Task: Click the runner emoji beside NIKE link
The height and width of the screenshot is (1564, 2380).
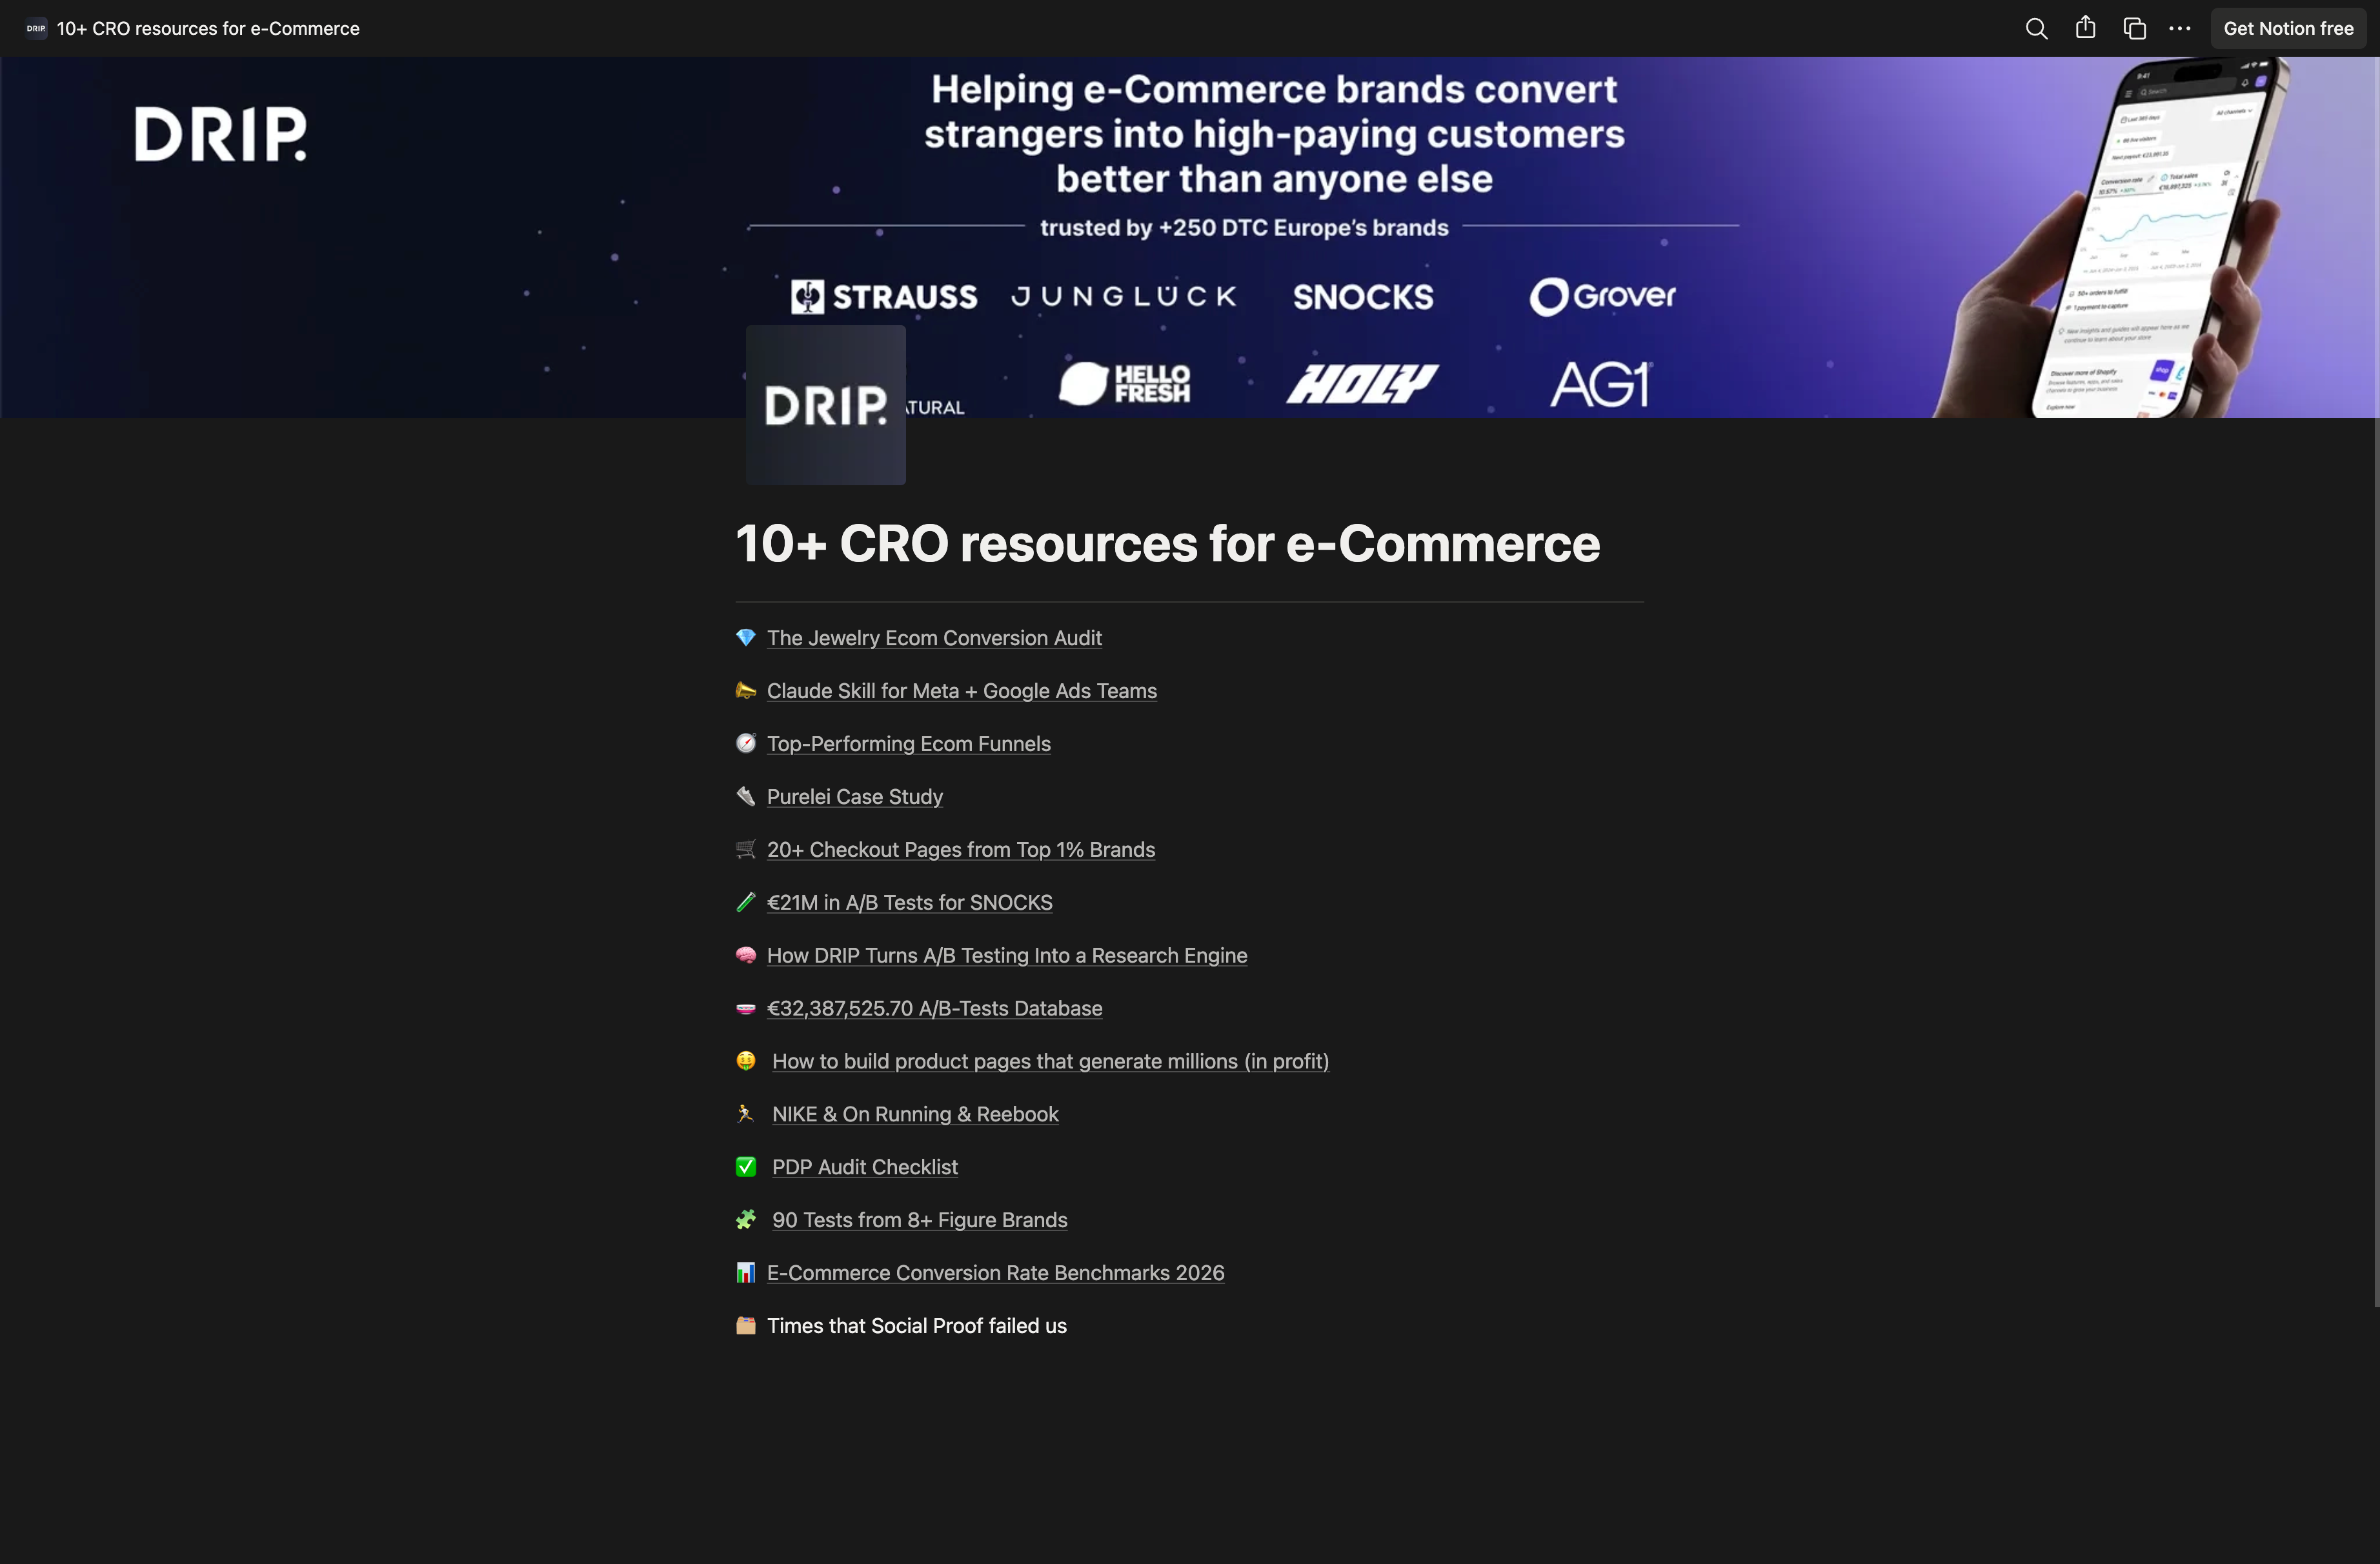Action: point(746,1114)
